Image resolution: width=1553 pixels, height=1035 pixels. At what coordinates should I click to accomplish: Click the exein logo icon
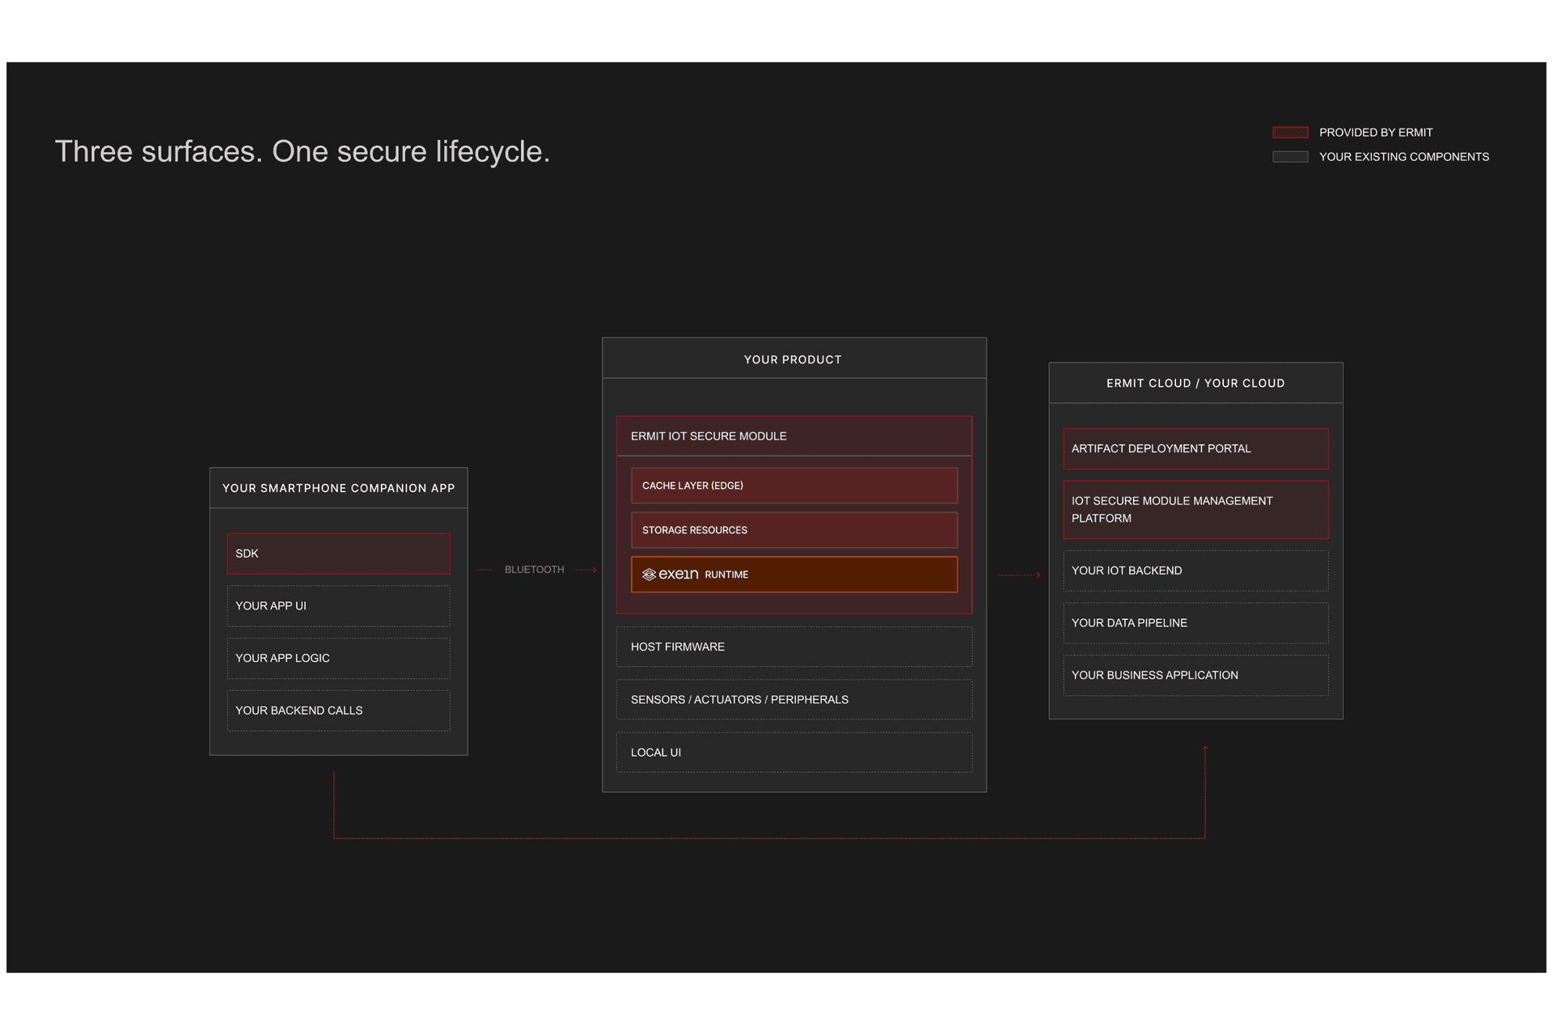pyautogui.click(x=649, y=575)
